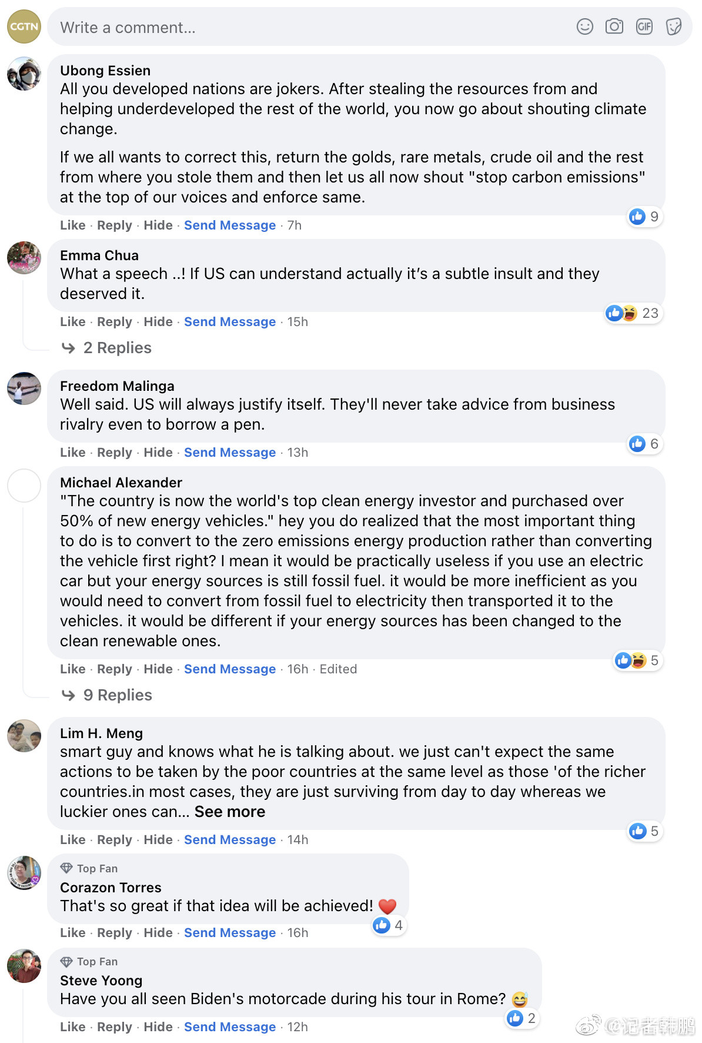View reactions on Ubong Essien's comment
The image size is (702, 1043).
click(x=645, y=217)
